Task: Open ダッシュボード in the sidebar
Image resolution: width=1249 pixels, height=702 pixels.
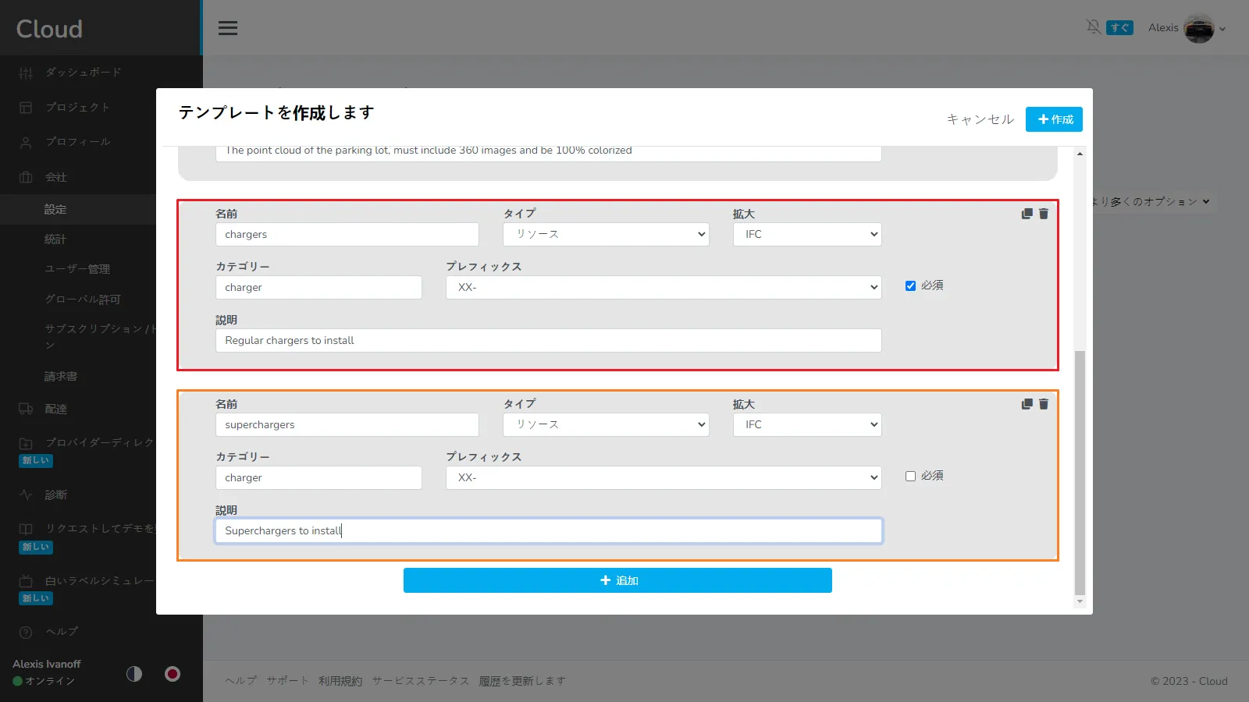Action: pos(83,73)
